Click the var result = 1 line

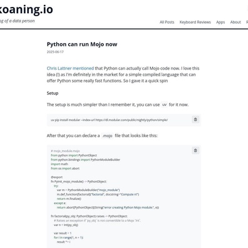pyautogui.click(x=63, y=233)
